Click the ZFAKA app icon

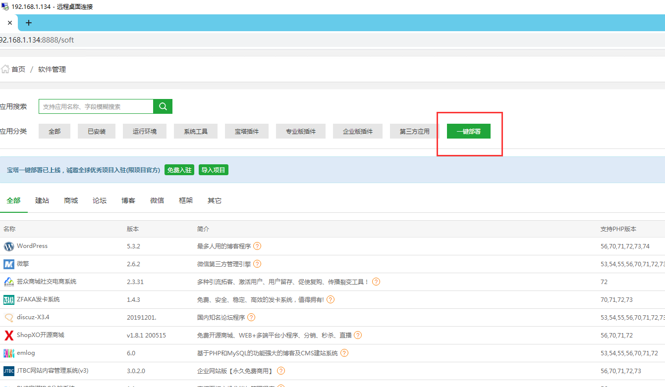coord(9,300)
